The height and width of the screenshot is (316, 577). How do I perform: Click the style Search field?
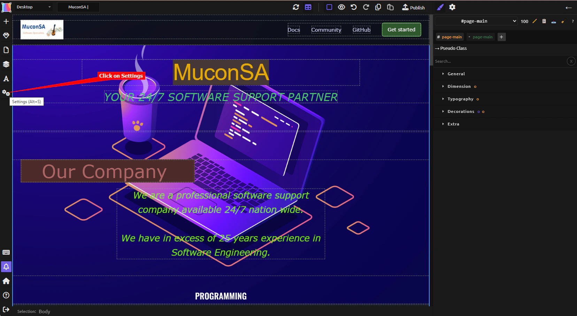[x=500, y=61]
